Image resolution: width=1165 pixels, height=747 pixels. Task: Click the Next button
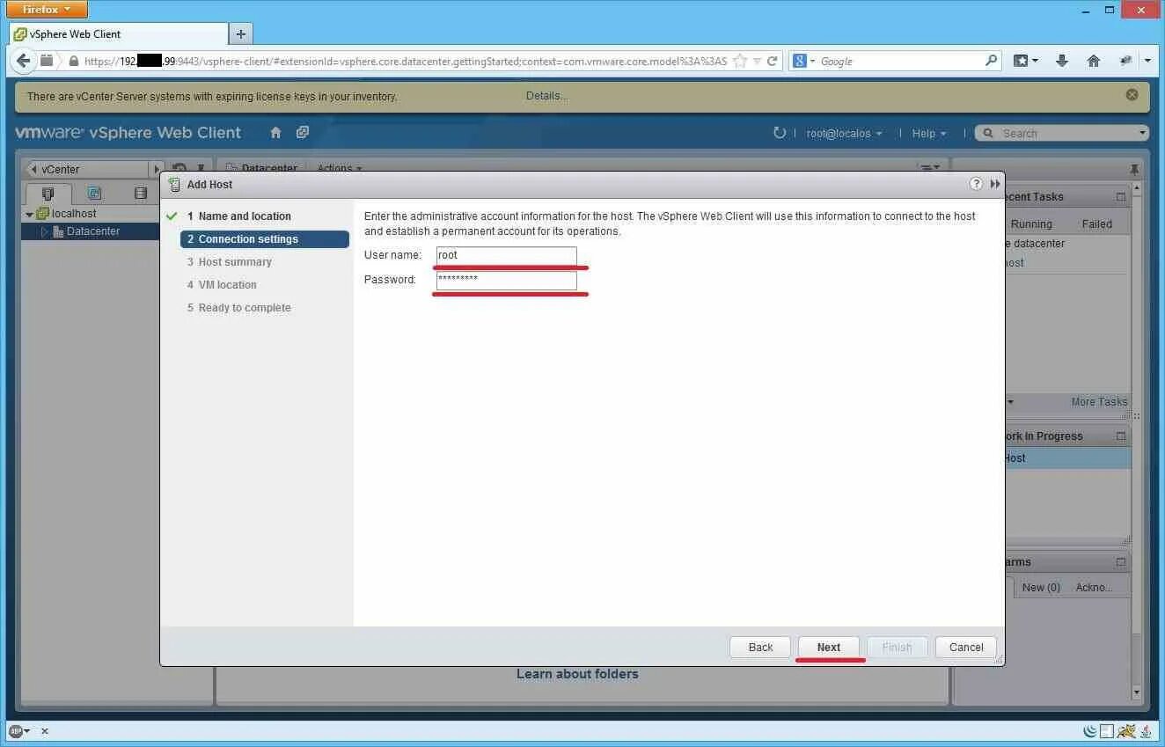tap(829, 647)
